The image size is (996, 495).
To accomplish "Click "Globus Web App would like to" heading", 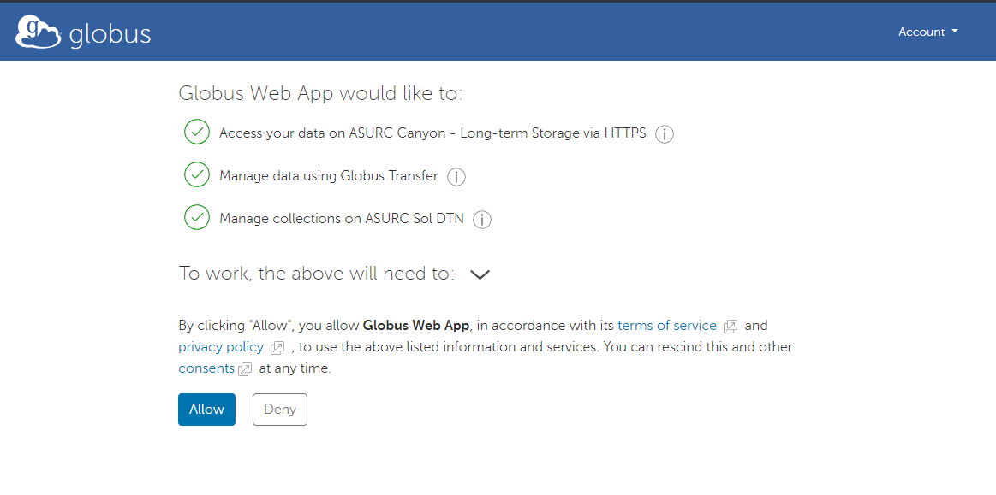I will coord(320,93).
